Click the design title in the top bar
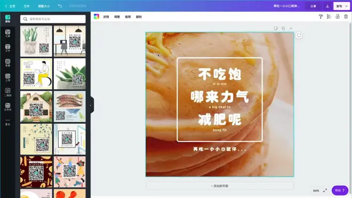Image resolution: width=352 pixels, height=198 pixels. coord(286,6)
